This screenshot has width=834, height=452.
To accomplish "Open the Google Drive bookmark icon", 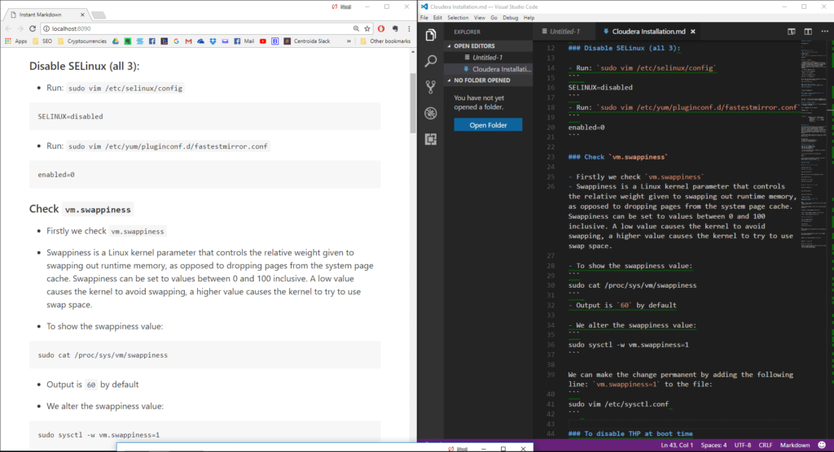I will click(x=116, y=41).
